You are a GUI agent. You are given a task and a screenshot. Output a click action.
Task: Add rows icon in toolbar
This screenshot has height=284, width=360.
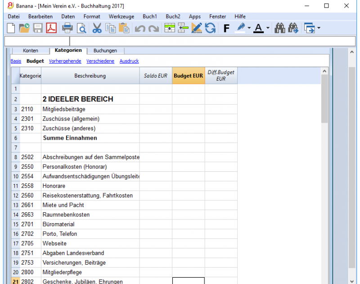(x=170, y=28)
